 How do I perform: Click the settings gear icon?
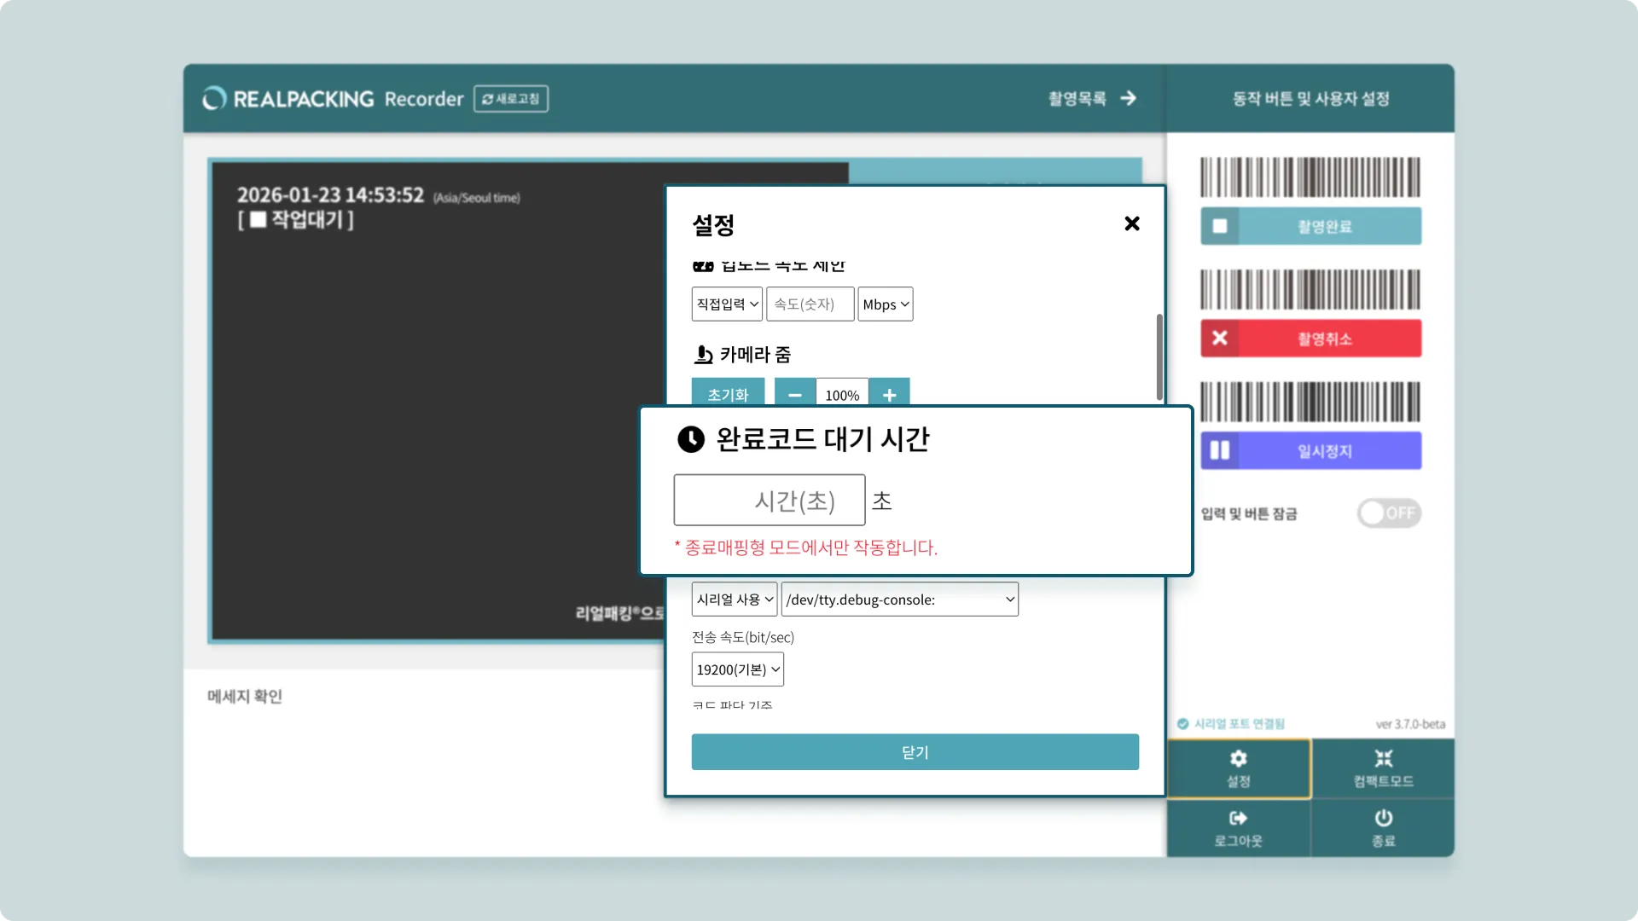coord(1239,759)
